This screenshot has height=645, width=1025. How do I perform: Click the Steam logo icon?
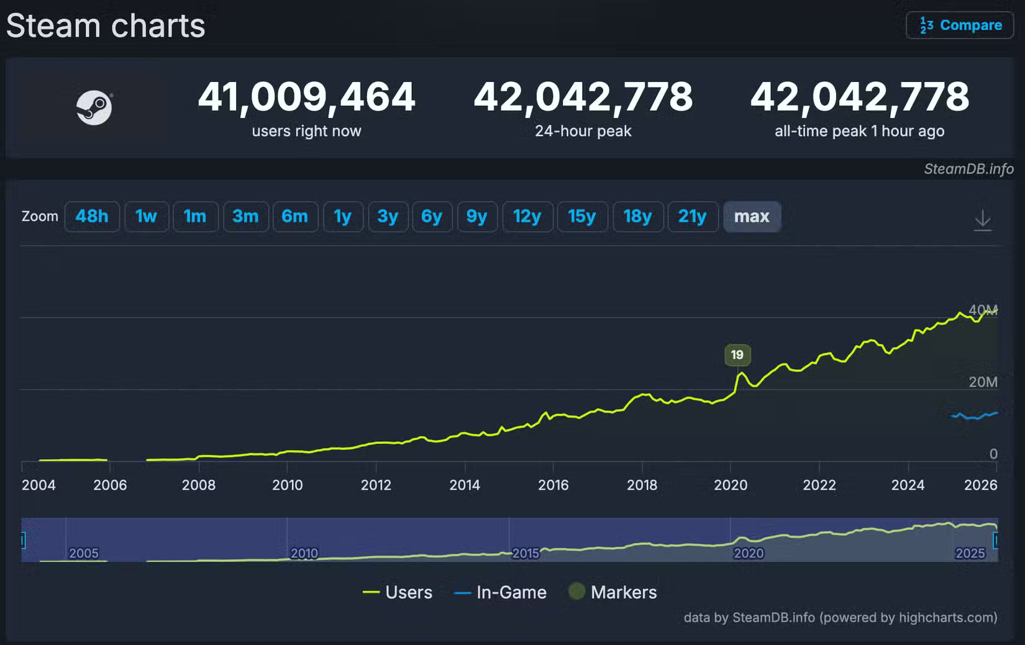coord(94,107)
